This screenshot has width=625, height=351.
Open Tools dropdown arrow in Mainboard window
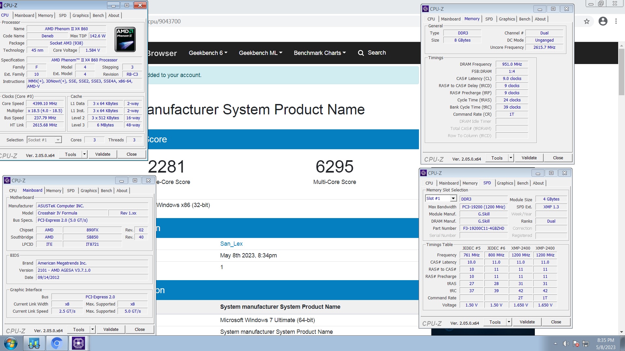pos(92,330)
